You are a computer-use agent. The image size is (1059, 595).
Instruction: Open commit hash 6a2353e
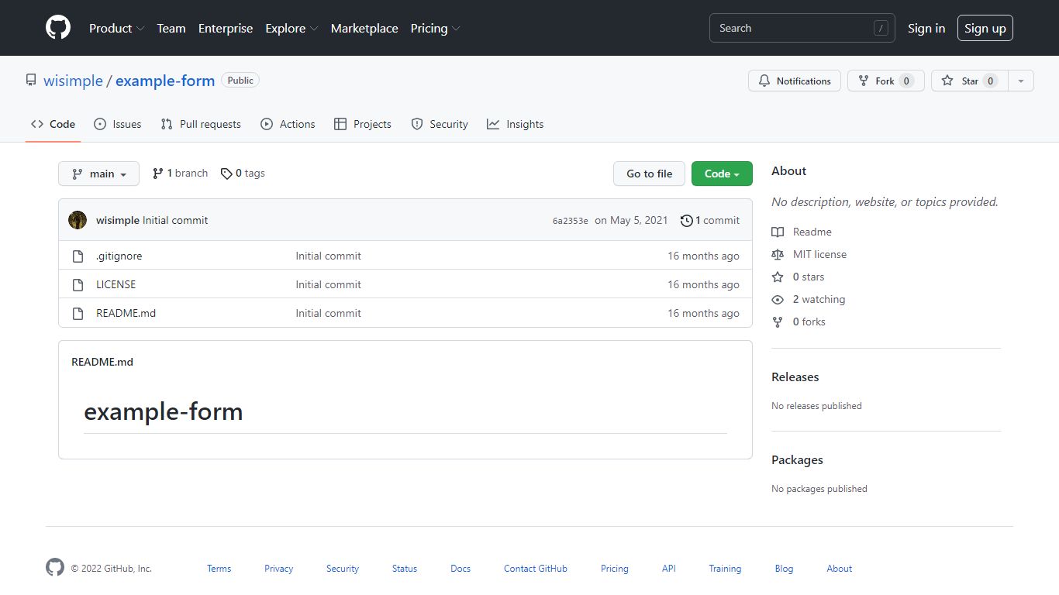click(571, 221)
